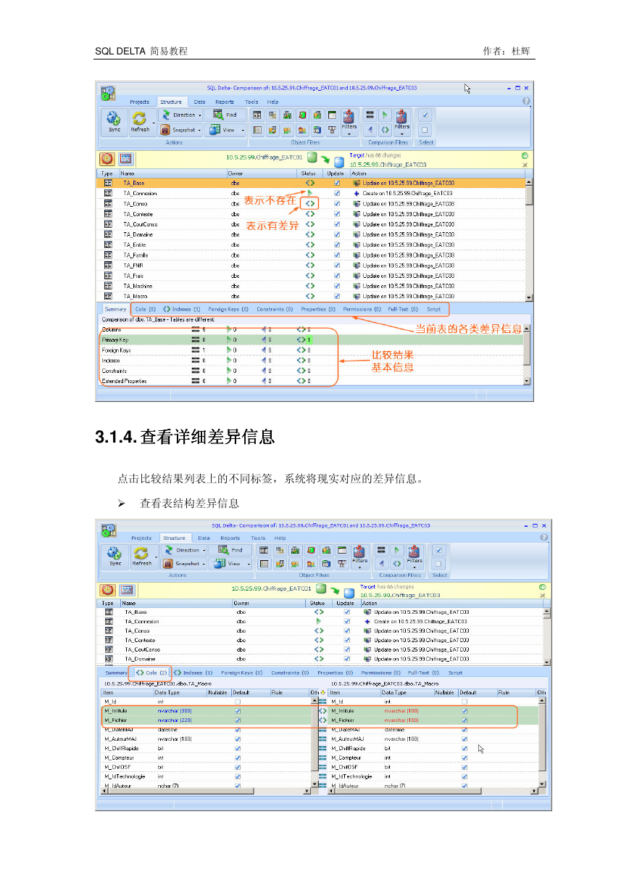The height and width of the screenshot is (891, 629).
Task: Select the TA_CoutConso row in the upper window
Action: [312, 224]
